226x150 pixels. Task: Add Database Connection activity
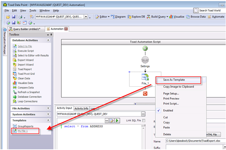coord(27,97)
